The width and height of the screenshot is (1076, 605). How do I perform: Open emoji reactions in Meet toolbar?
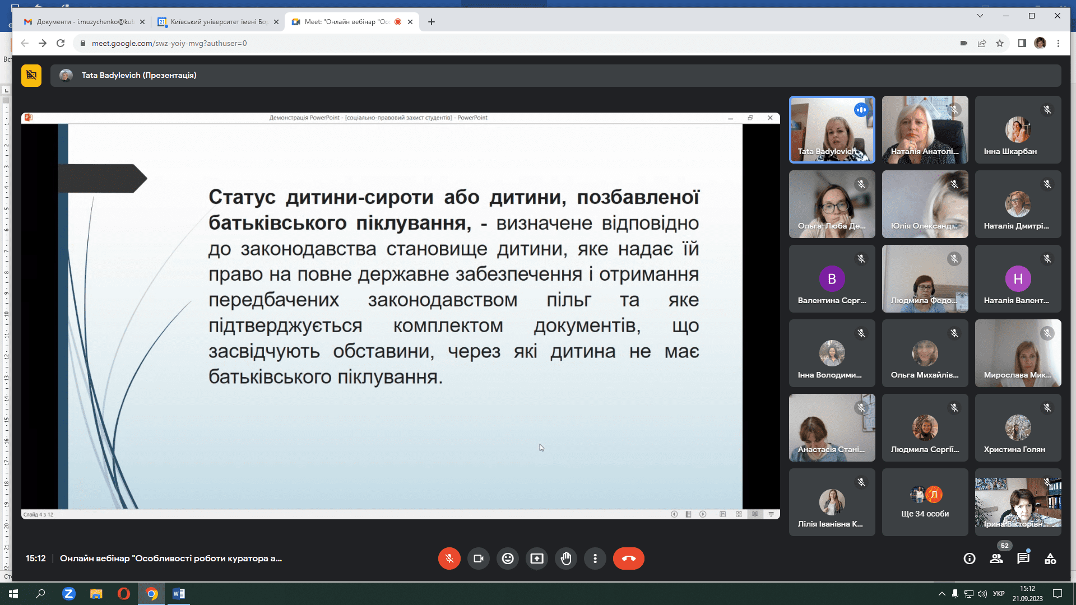click(508, 559)
